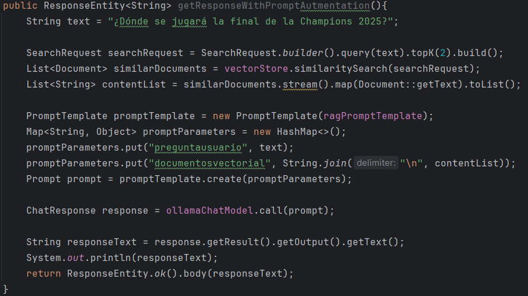The image size is (528, 296).
Task: Click the promptTemplate.create method call
Action: (x=221, y=179)
